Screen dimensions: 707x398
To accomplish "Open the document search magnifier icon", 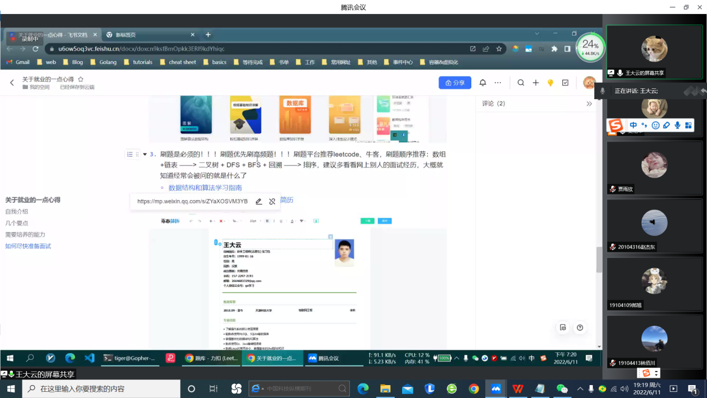I will [521, 83].
